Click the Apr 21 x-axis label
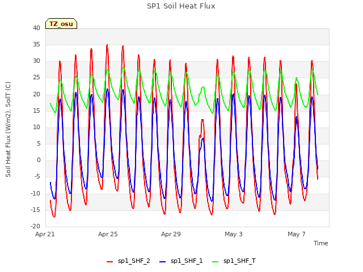This screenshot has width=363, height=272. click(x=45, y=234)
